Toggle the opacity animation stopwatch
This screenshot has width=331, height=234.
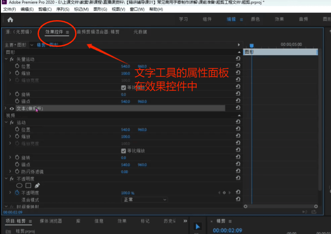click(x=17, y=192)
